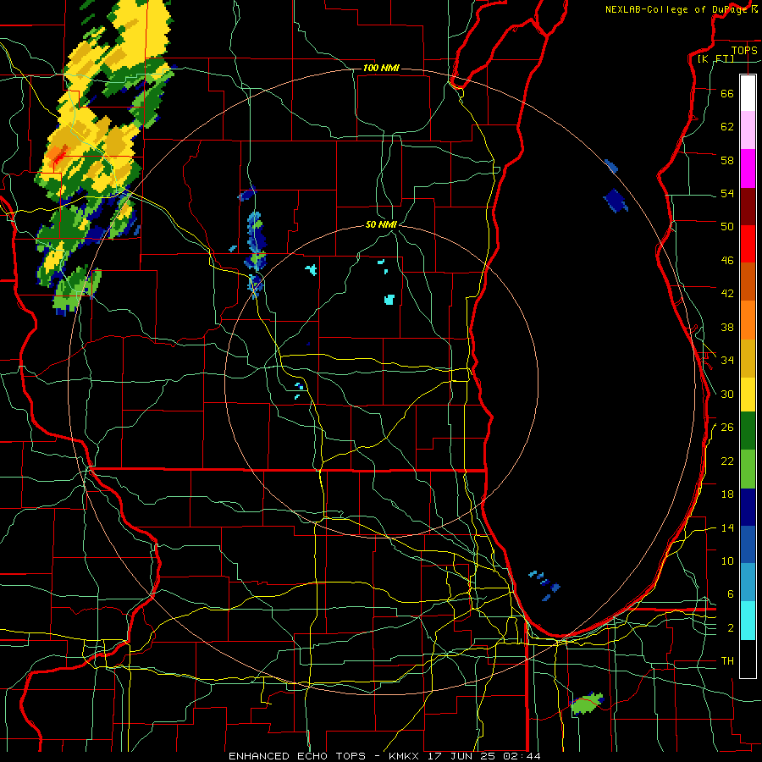This screenshot has height=762, width=762.
Task: Click the 34 legend value
Action: 727,361
